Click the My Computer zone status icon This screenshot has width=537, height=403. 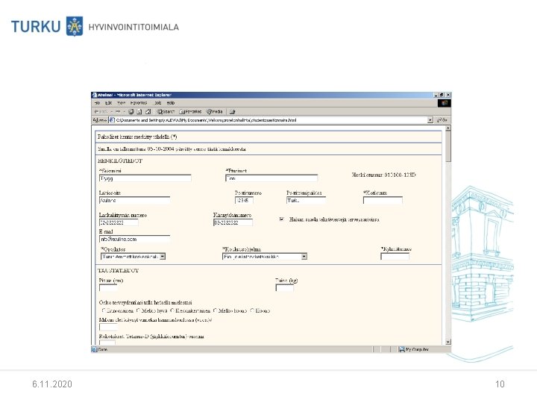click(x=402, y=349)
